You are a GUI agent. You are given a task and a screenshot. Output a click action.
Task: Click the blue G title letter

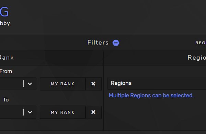4,12
